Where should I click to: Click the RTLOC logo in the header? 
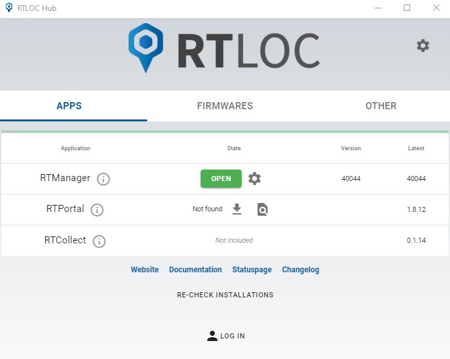pos(224,48)
